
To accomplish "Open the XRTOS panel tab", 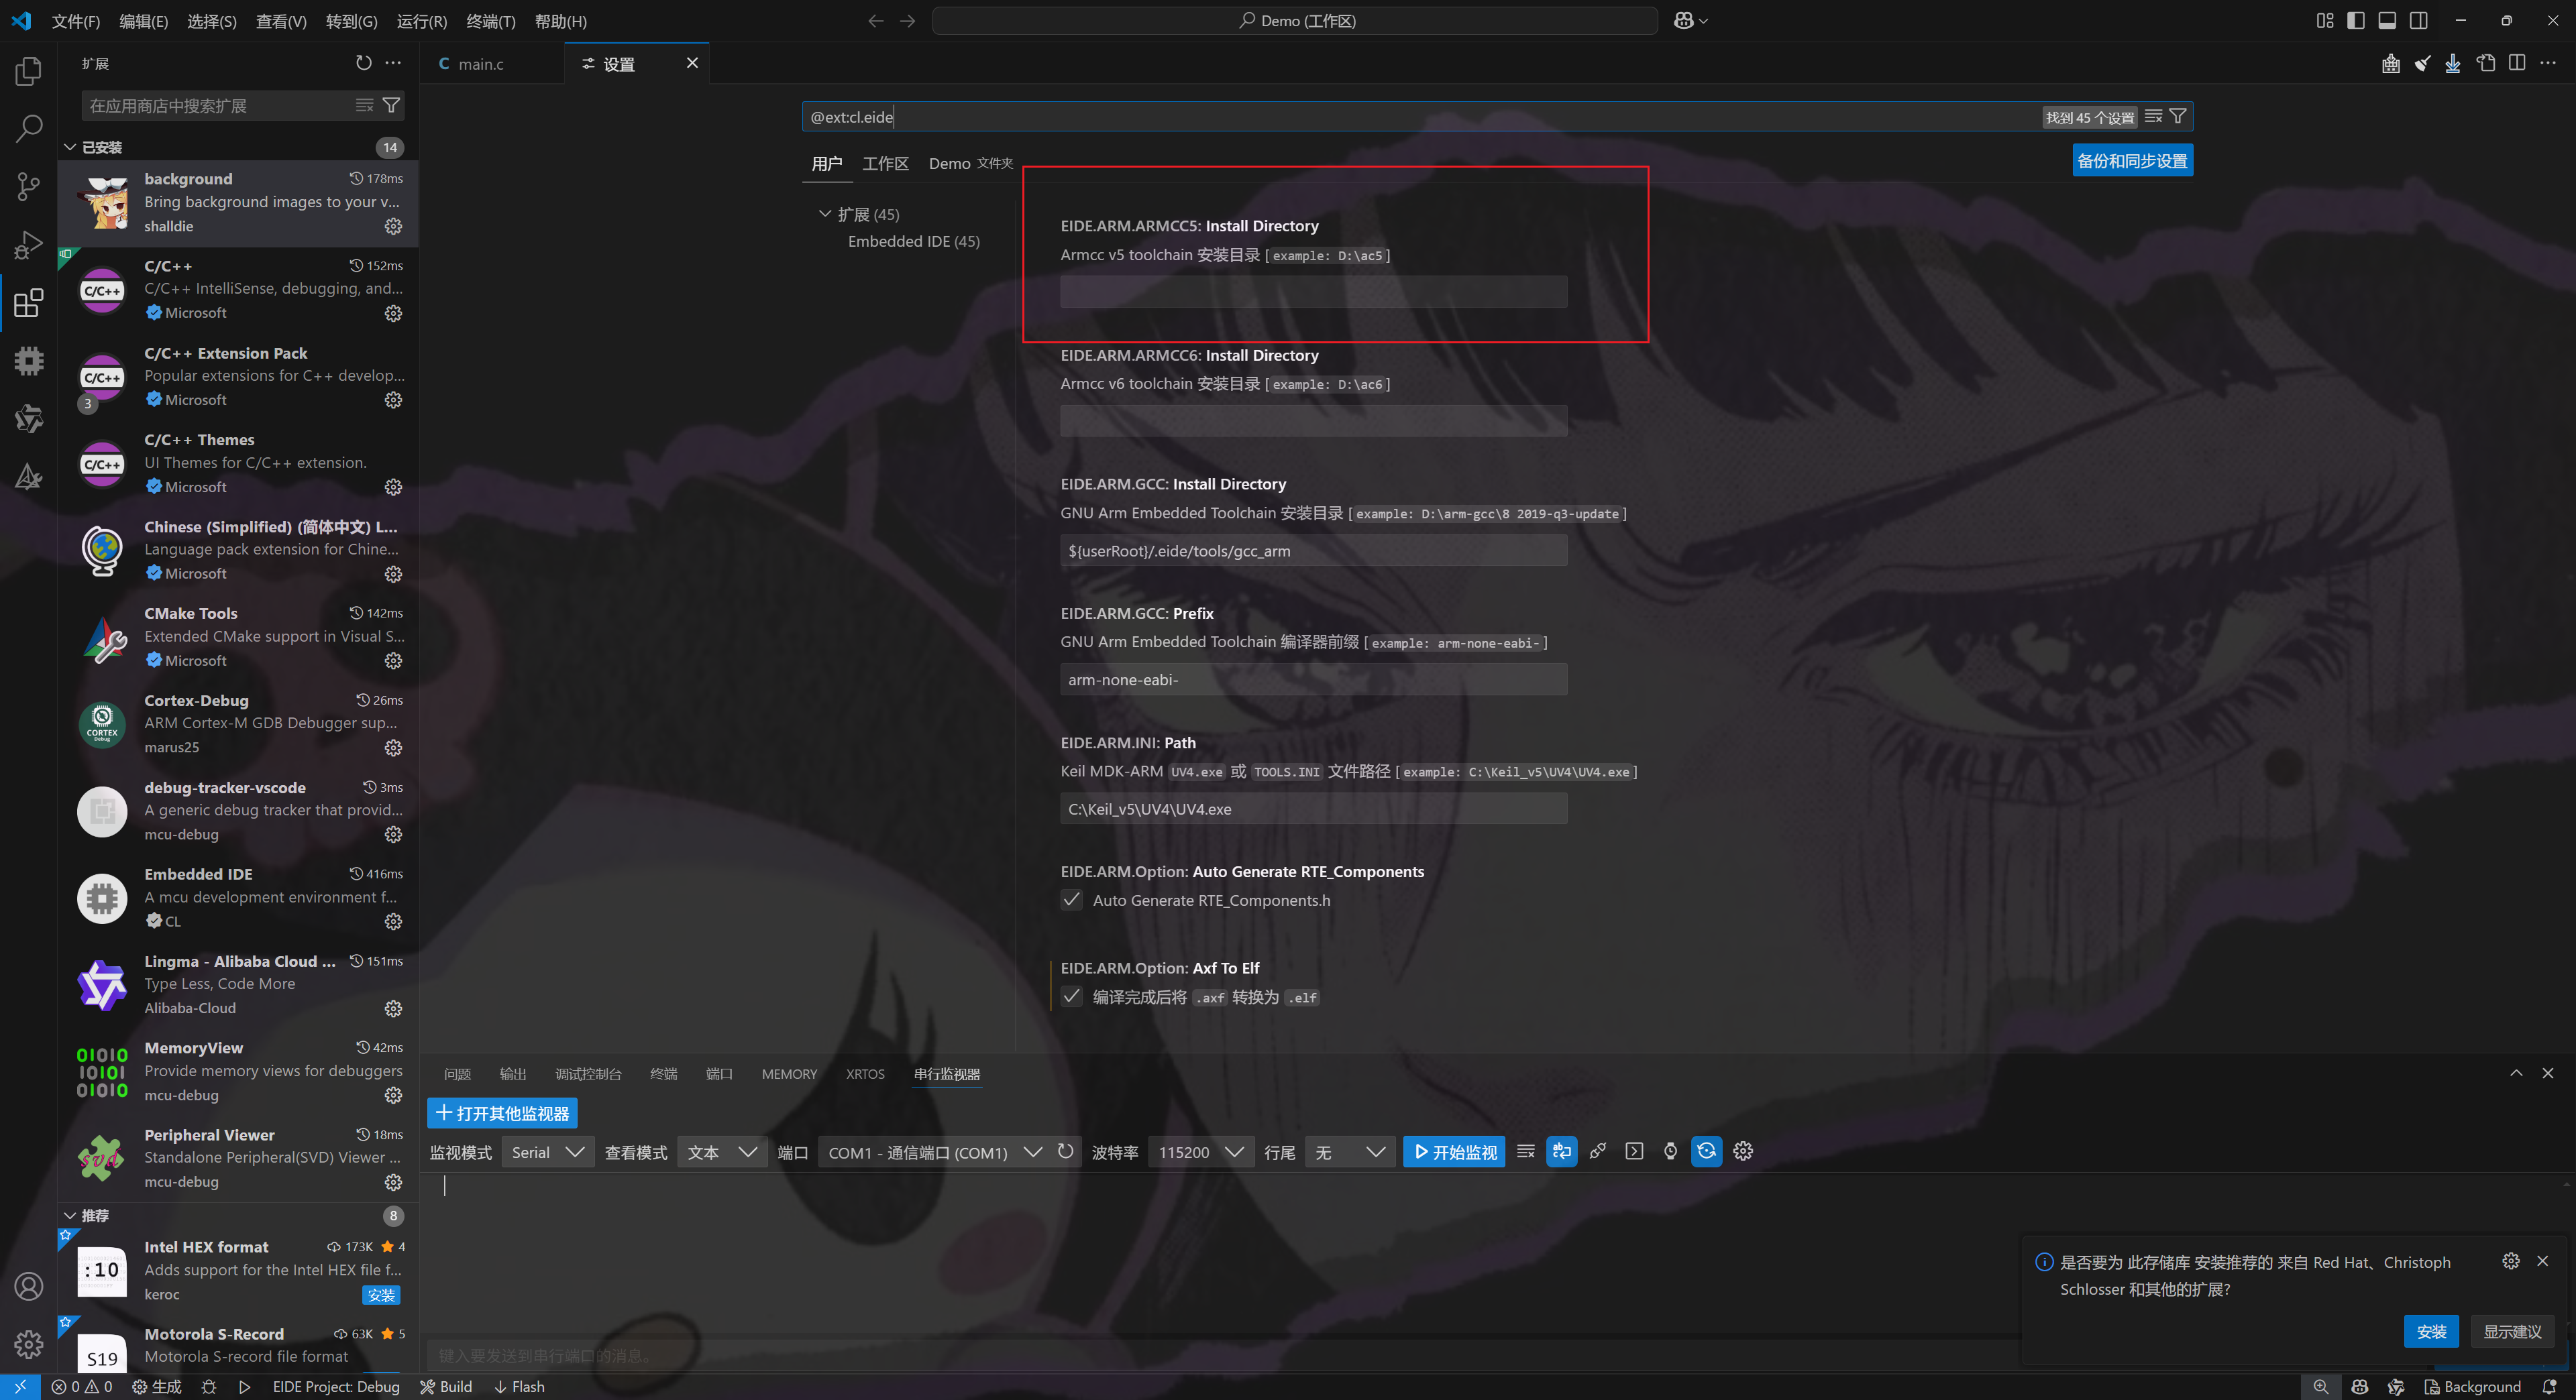I will 865,1074.
